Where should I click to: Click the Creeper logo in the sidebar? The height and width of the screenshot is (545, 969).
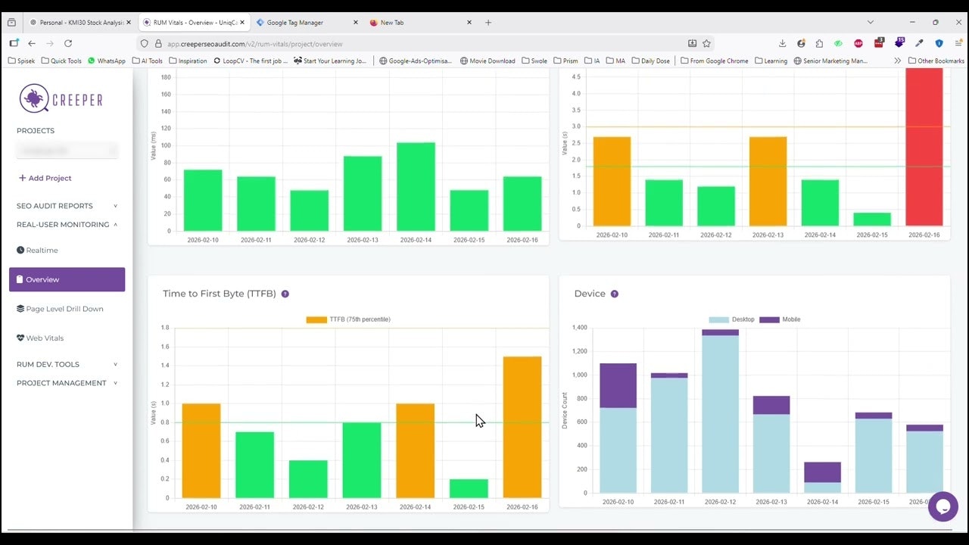[x=61, y=98]
